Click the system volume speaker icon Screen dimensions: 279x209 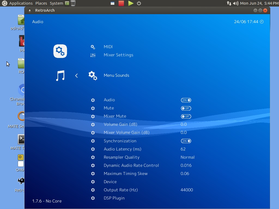pos(236,3)
